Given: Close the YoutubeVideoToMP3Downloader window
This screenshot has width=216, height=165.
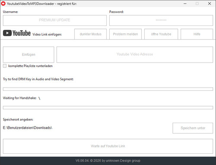Looking at the screenshot, I should pyautogui.click(x=210, y=3).
